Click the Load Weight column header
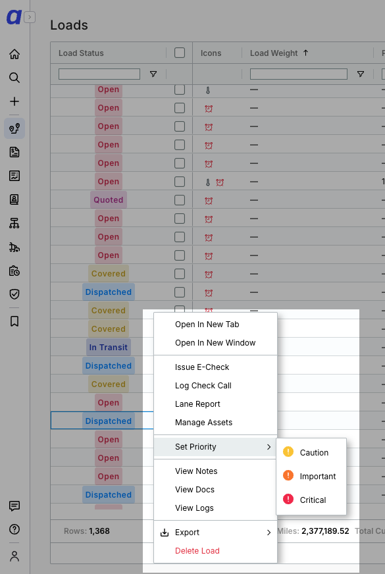The height and width of the screenshot is (574, 385). [274, 53]
